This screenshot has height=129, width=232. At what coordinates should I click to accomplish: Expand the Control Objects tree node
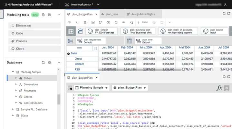pos(16,103)
